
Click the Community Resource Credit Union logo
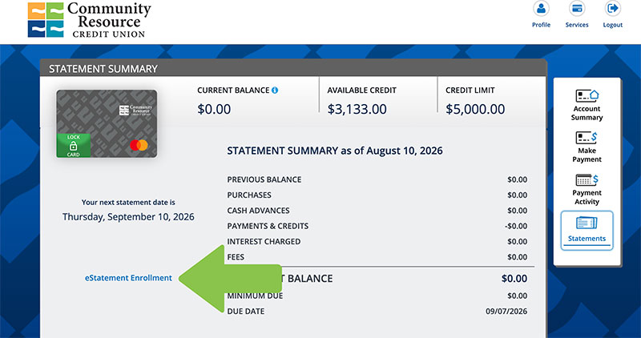coord(90,19)
